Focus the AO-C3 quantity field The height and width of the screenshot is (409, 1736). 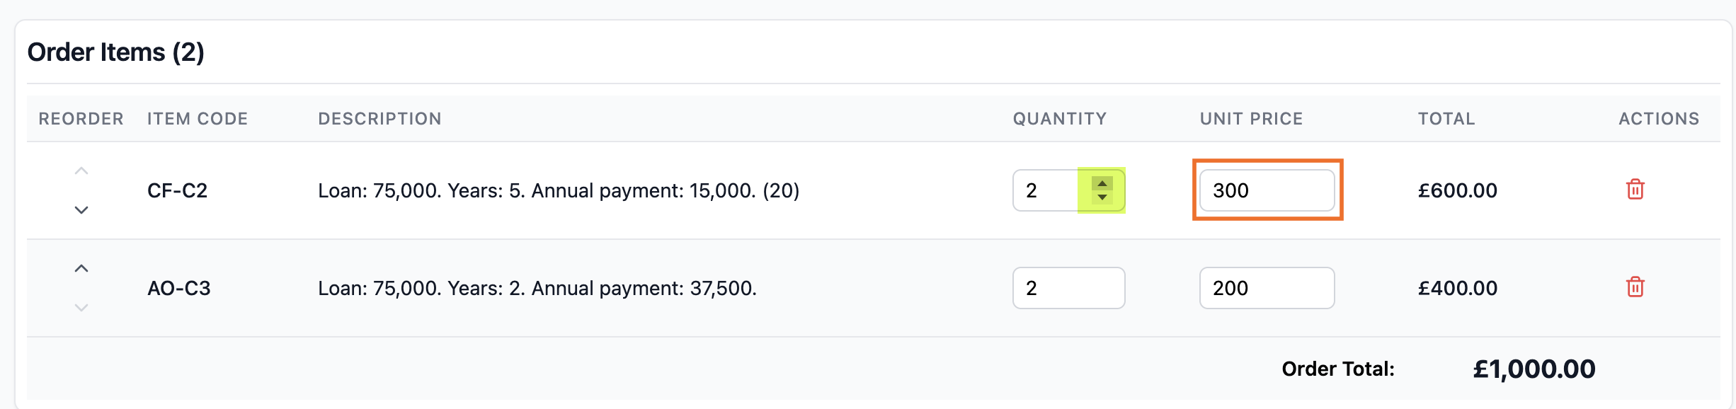[1068, 288]
